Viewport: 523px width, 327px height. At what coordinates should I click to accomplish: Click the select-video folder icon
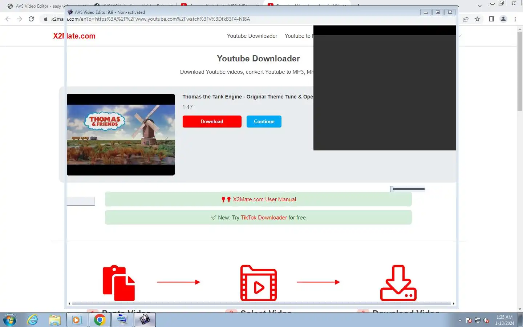[x=259, y=283]
